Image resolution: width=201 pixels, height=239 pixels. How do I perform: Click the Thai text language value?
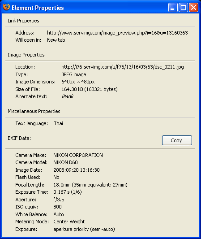coord(59,123)
